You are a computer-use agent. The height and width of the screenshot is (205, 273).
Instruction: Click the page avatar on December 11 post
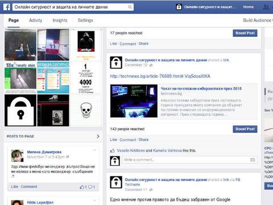116,182
